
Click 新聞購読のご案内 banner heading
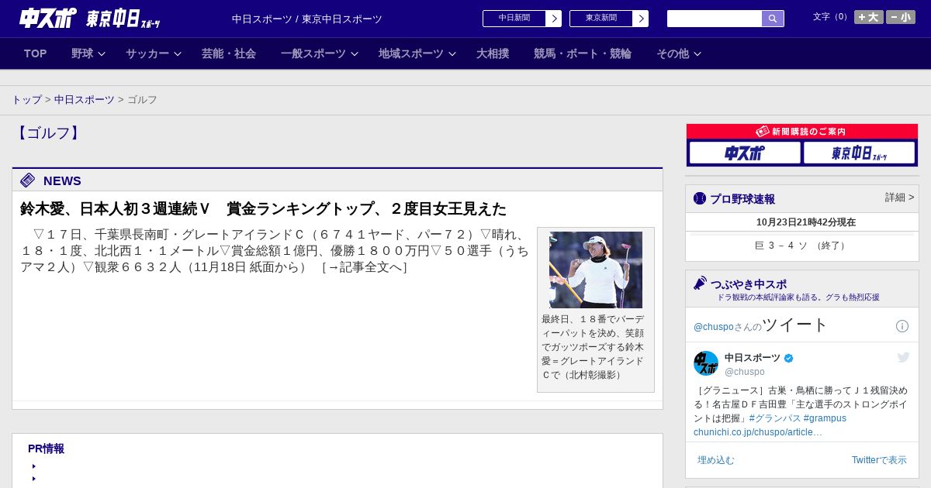[x=801, y=132]
